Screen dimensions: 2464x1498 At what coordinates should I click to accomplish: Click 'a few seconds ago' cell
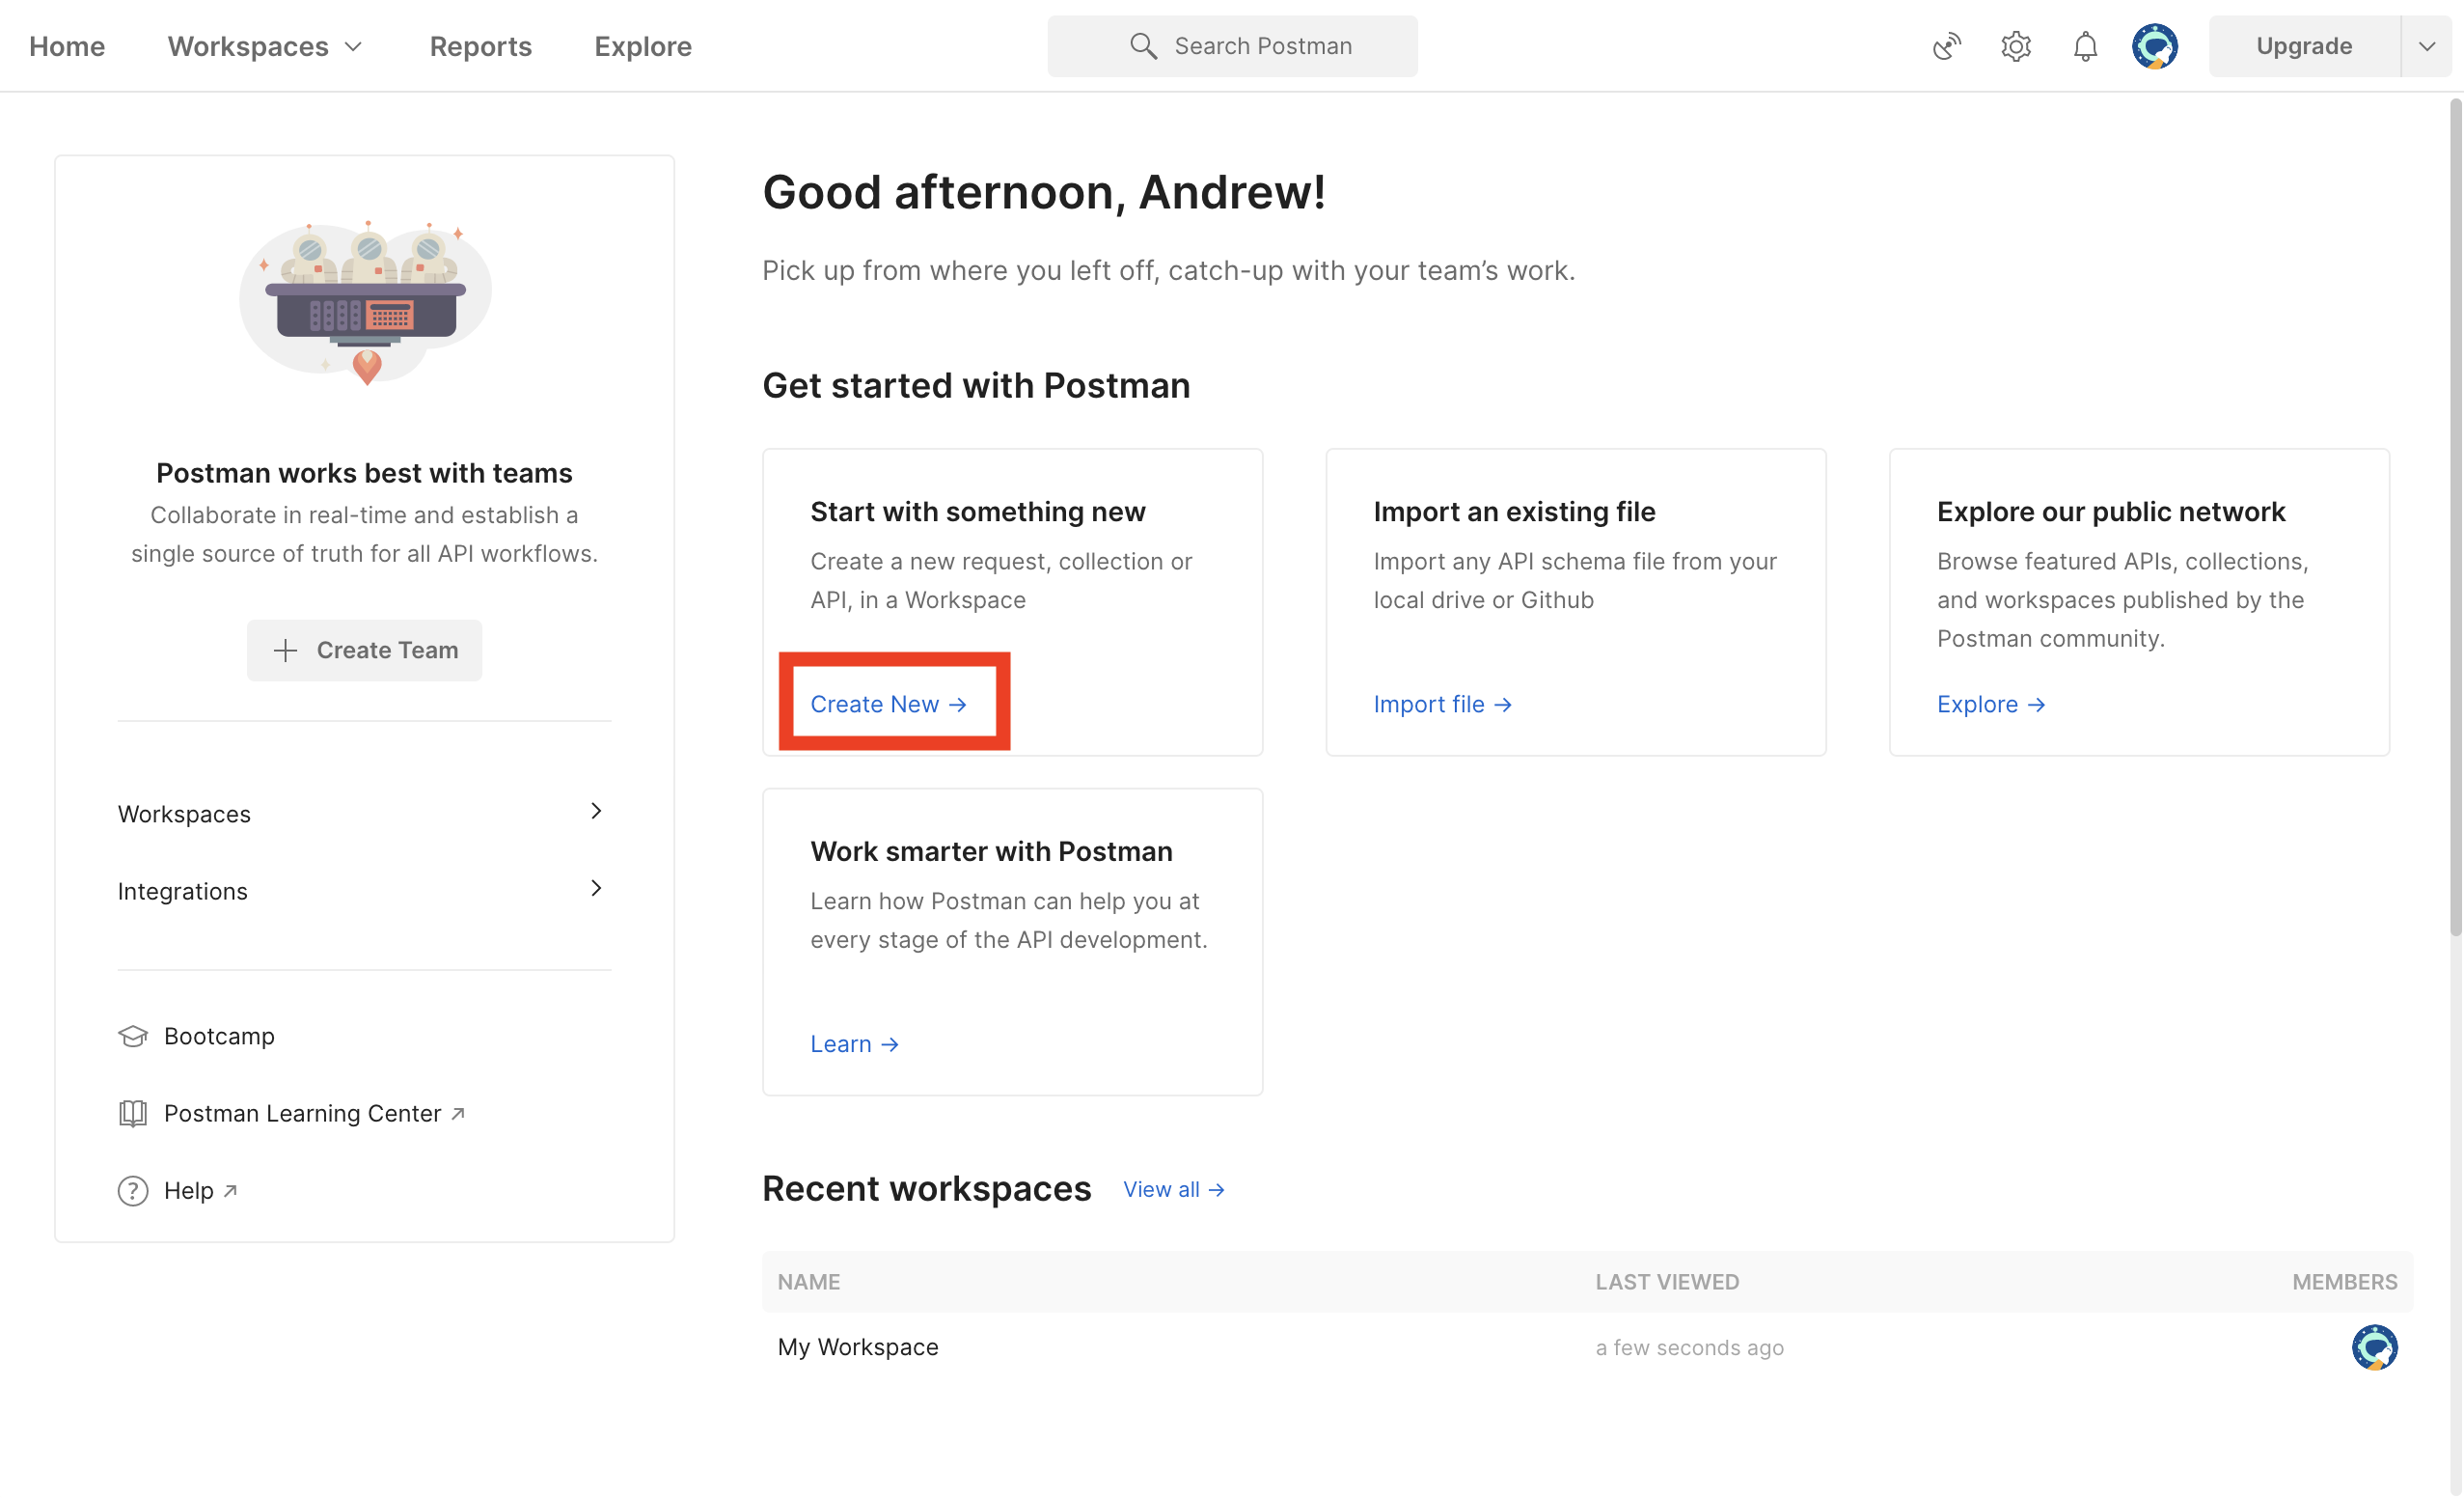click(1689, 1346)
